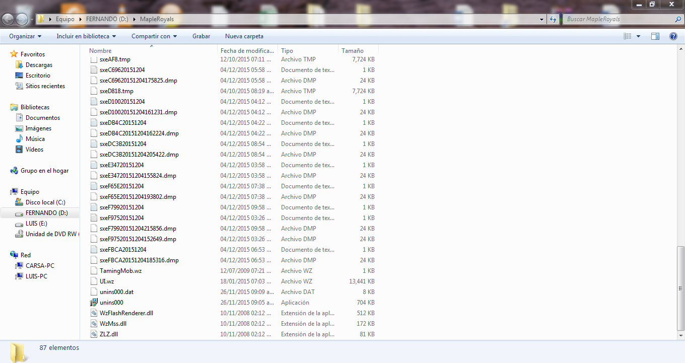Select file sxeC69620151204175825.dmp
The width and height of the screenshot is (685, 363).
point(139,81)
